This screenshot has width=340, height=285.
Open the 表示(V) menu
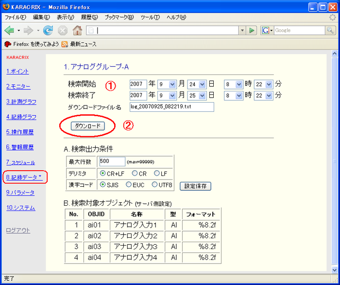[x=65, y=18]
